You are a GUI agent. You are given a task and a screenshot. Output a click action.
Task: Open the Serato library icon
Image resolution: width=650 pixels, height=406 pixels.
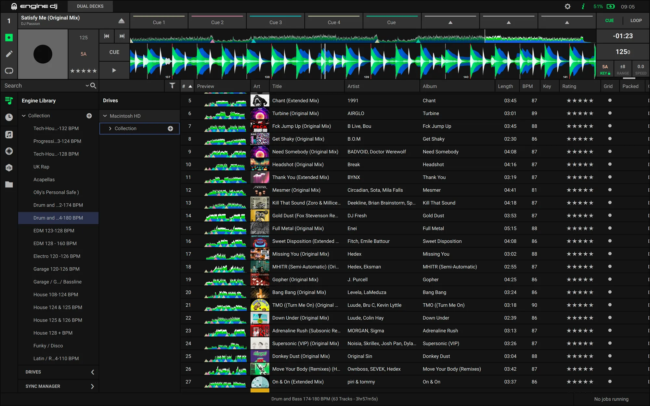9,151
